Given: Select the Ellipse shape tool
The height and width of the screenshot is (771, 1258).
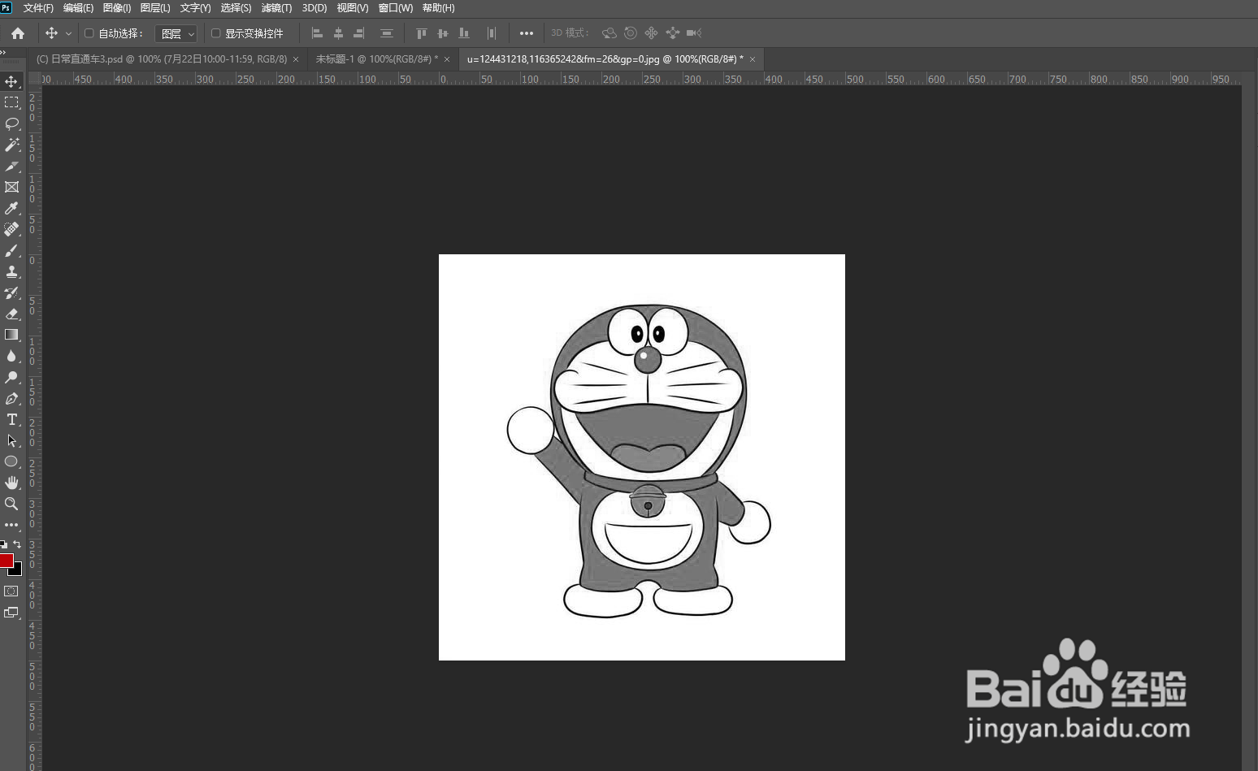Looking at the screenshot, I should coord(11,461).
